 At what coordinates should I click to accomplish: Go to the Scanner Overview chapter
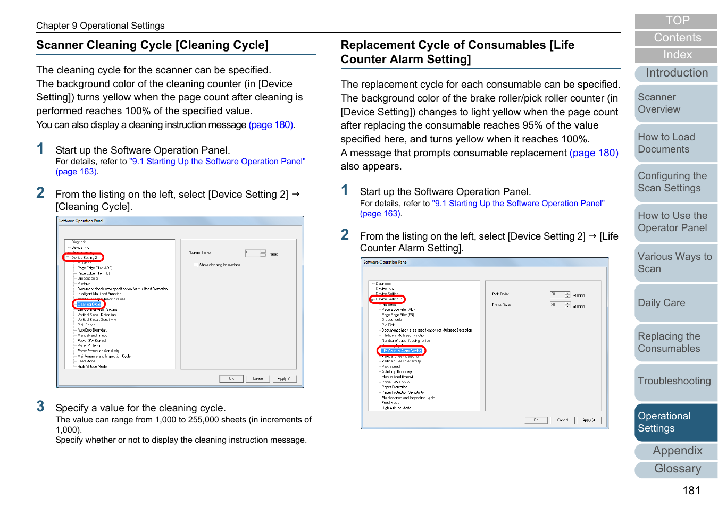(x=676, y=103)
